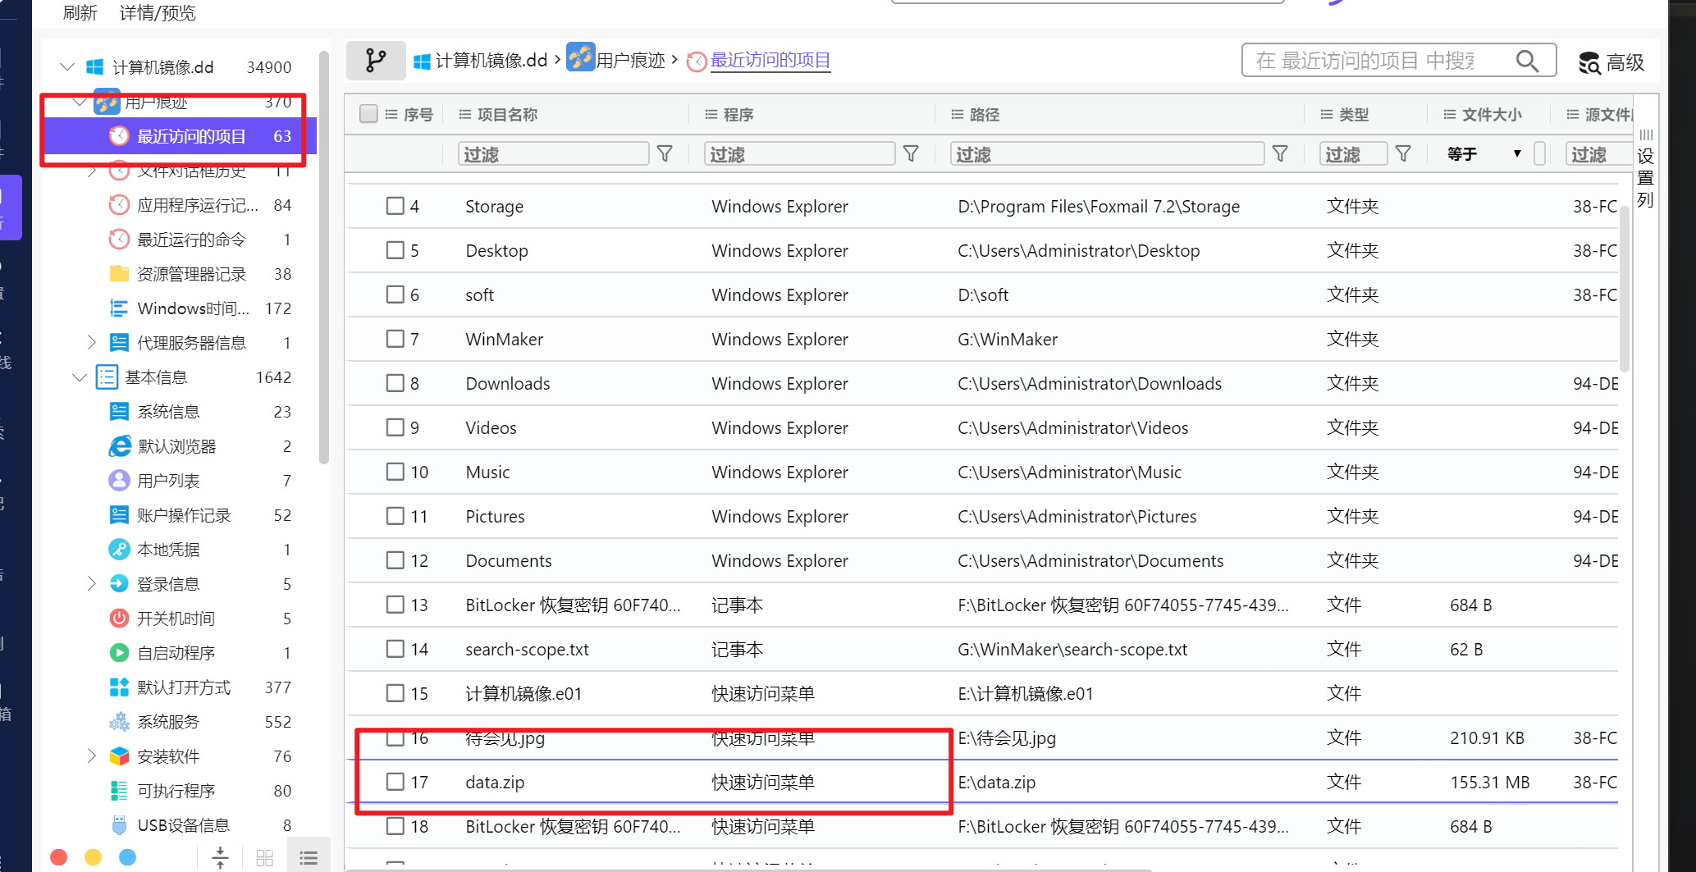Click 应用程序运行记录 clock icon
Viewport: 1696px width, 872px height.
tap(119, 205)
